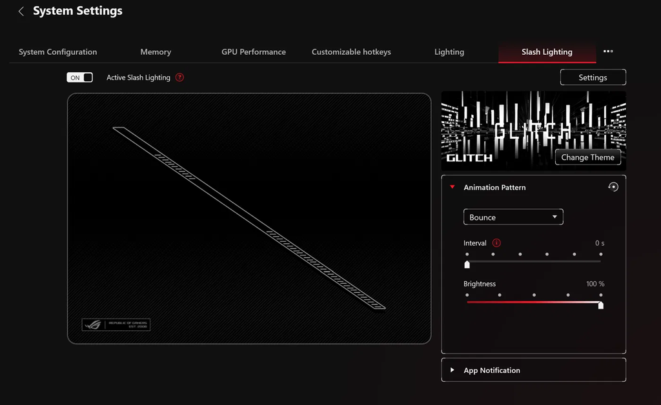The width and height of the screenshot is (661, 405).
Task: Open the help icon next to Active Slash Lighting
Action: 179,77
